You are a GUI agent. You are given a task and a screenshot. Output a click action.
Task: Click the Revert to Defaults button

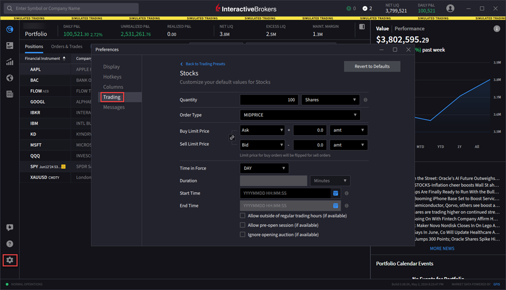click(x=372, y=66)
